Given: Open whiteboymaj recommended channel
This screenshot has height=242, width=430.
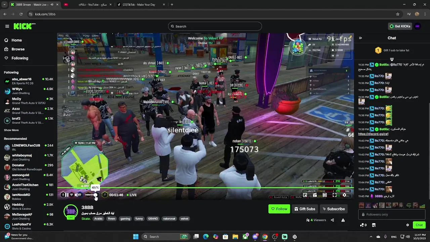Looking at the screenshot, I should pyautogui.click(x=28, y=157).
